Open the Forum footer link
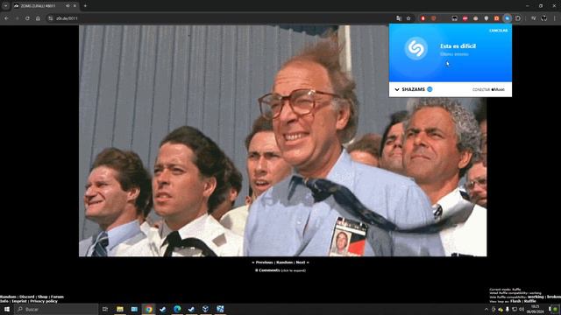The image size is (561, 315). pyautogui.click(x=57, y=297)
